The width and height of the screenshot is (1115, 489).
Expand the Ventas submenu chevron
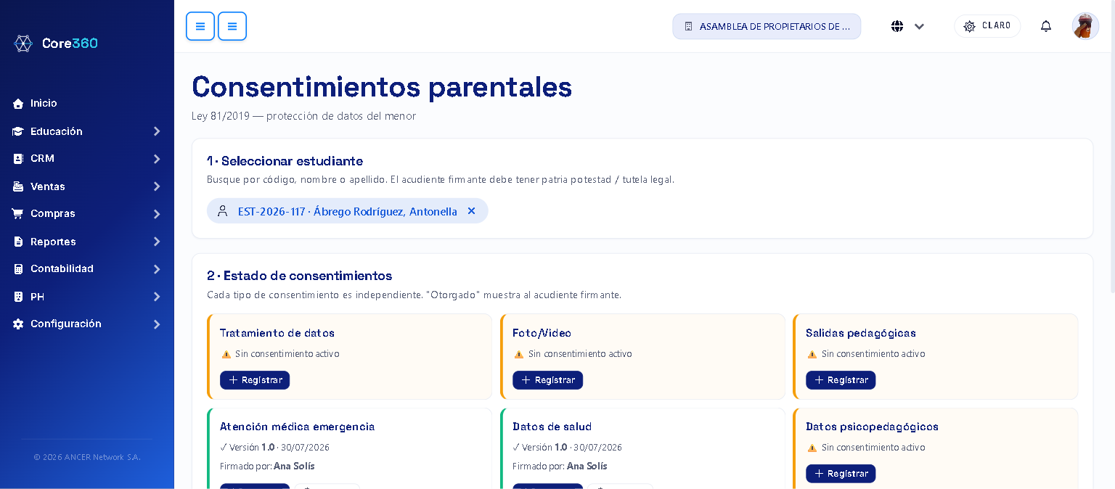(x=157, y=186)
